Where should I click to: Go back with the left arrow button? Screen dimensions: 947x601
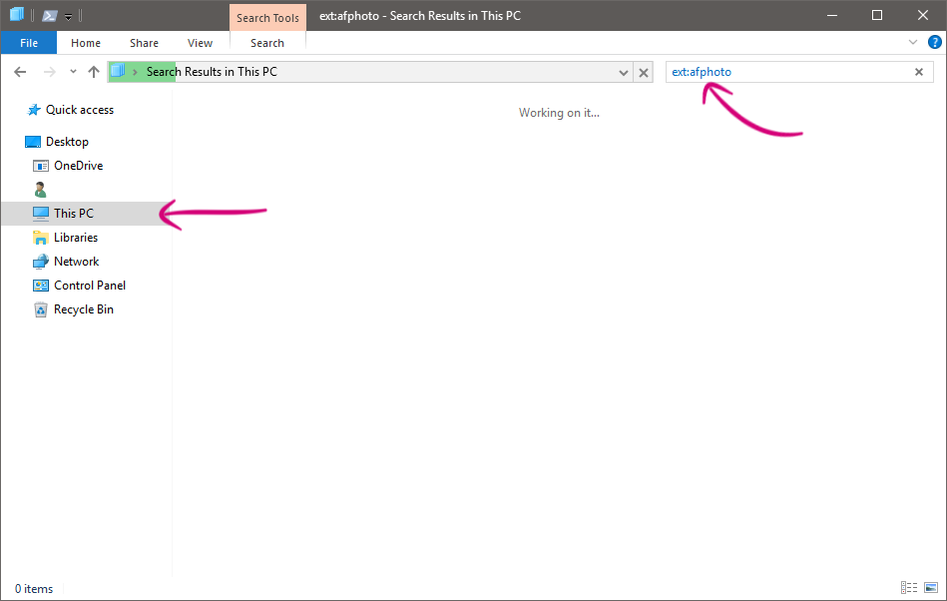[x=20, y=72]
